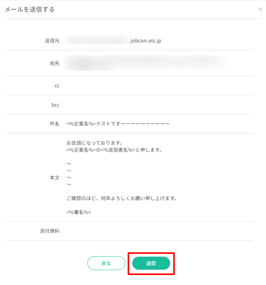Click the cc label

point(57,86)
